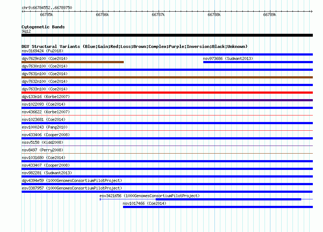Image resolution: width=323 pixels, height=232 pixels.
Task: Click the Cytogenetic Bands track title
Action: [43, 27]
